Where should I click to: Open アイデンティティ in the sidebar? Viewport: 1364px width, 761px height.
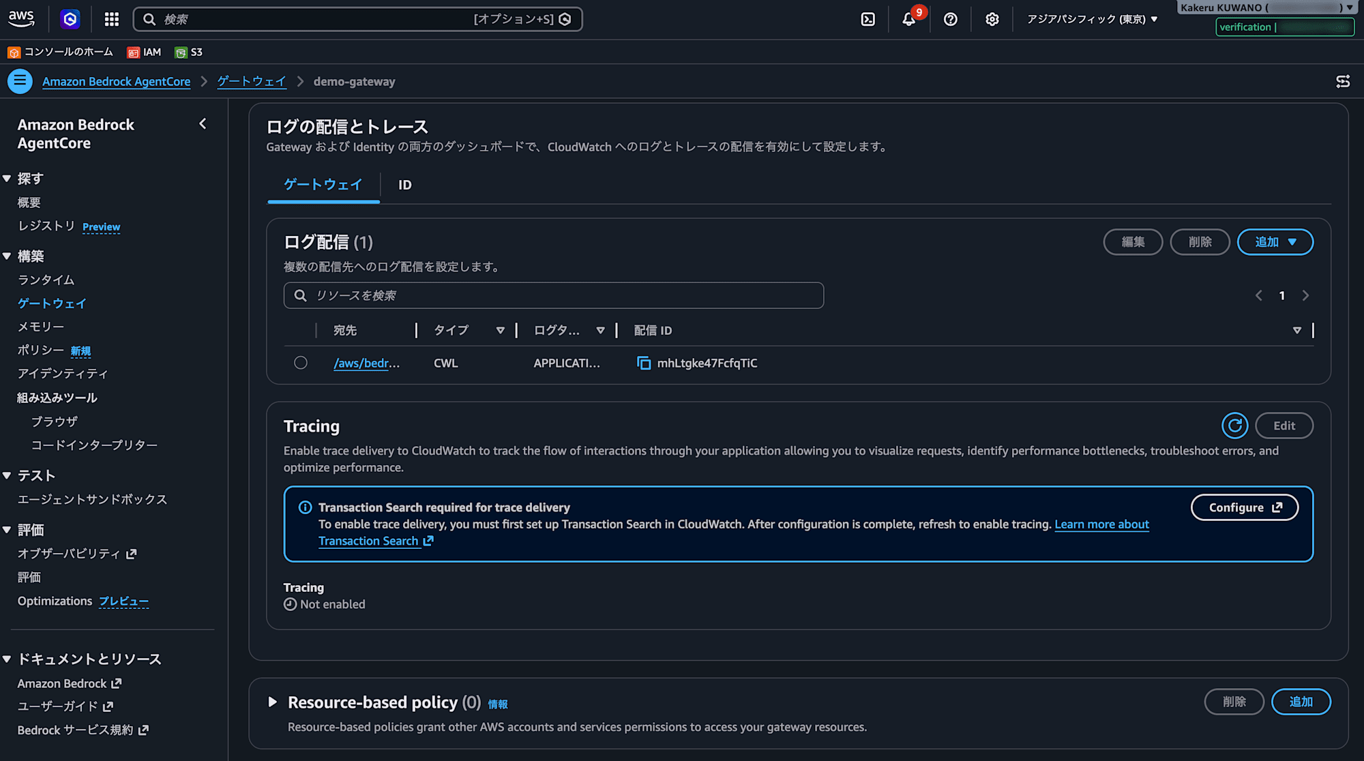(x=63, y=374)
